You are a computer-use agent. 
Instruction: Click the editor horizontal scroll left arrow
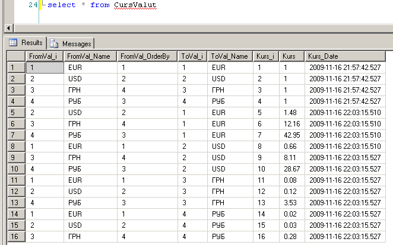click(9, 28)
